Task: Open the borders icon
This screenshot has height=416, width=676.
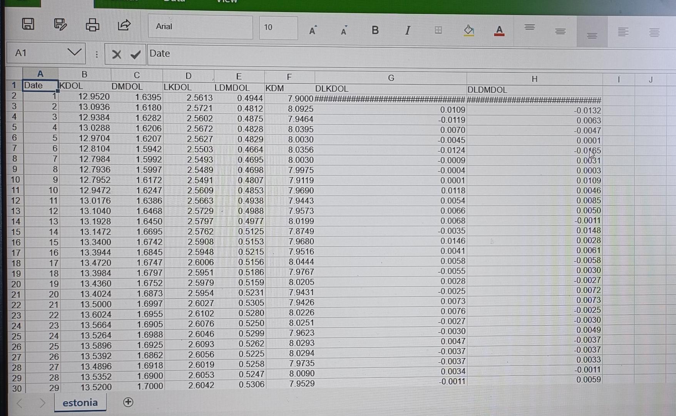Action: tap(438, 30)
